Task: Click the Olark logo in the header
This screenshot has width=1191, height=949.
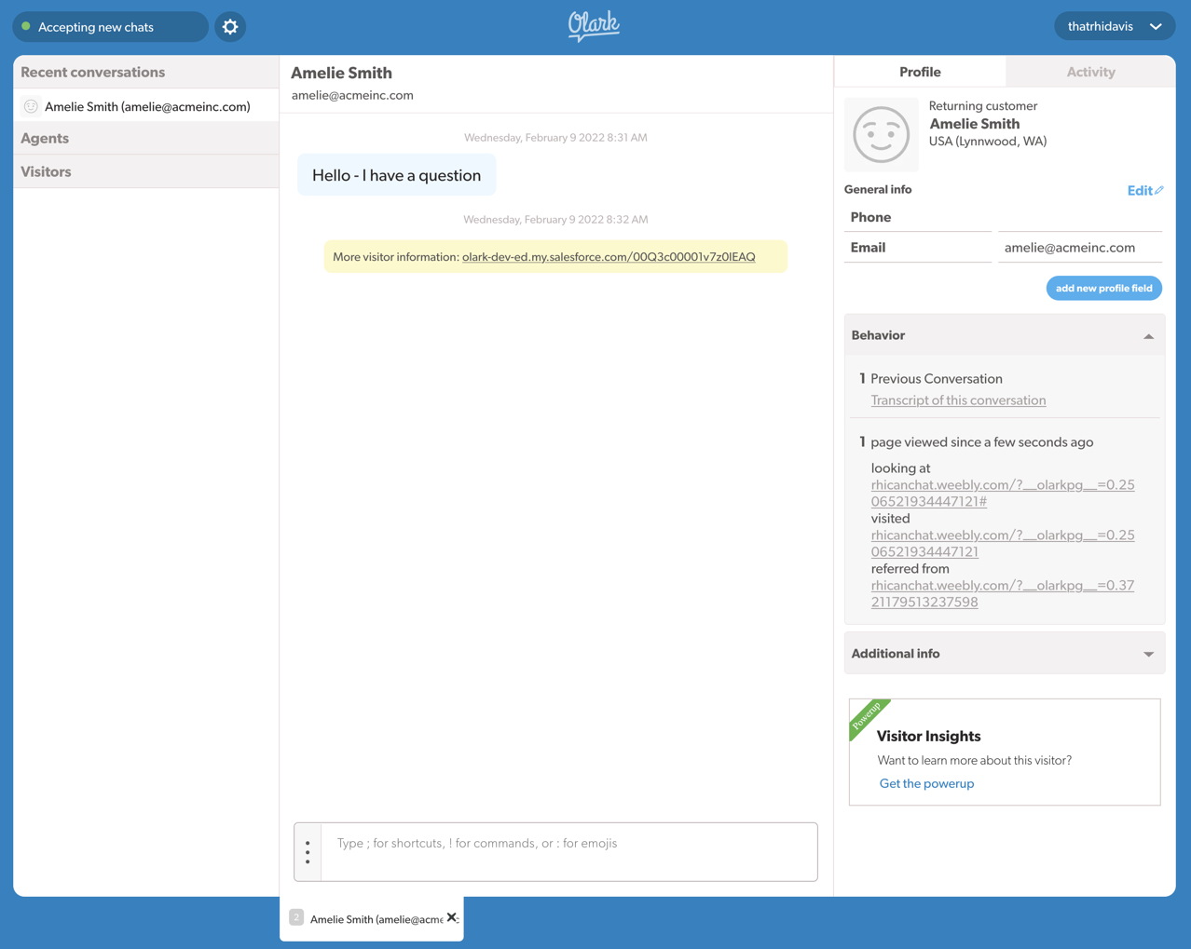Action: click(594, 26)
